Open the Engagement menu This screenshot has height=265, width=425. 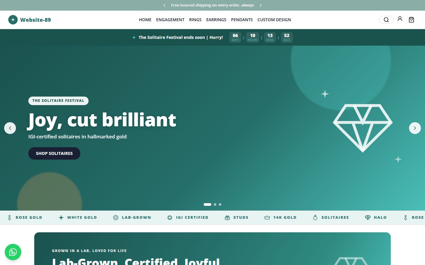tap(170, 20)
